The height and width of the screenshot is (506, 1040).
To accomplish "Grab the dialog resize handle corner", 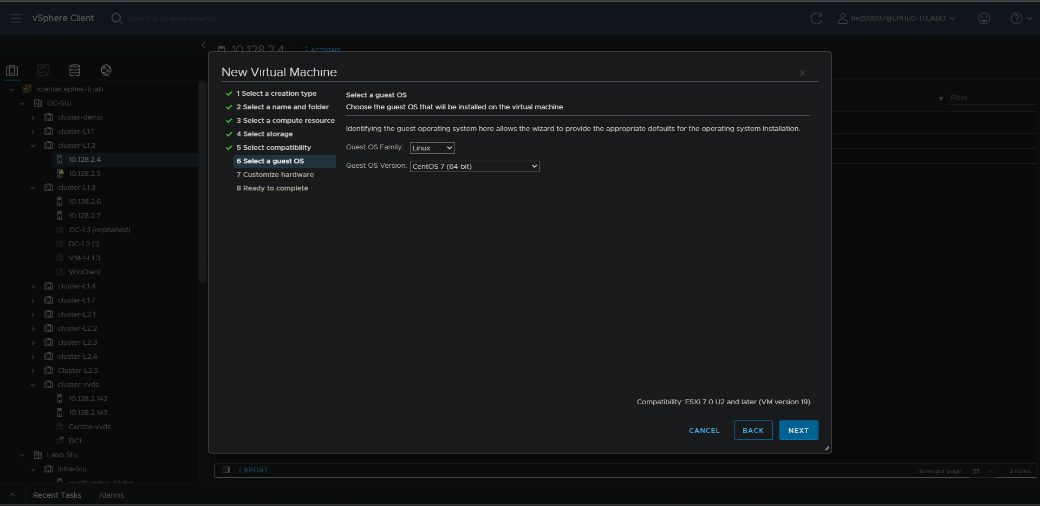I will tap(827, 448).
